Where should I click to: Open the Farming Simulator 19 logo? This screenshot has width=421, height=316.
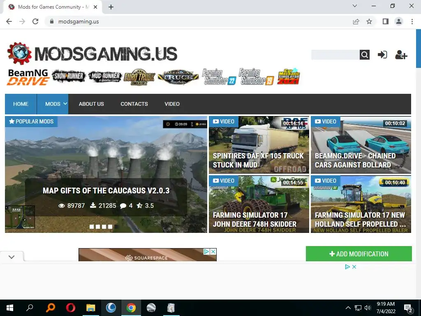257,77
